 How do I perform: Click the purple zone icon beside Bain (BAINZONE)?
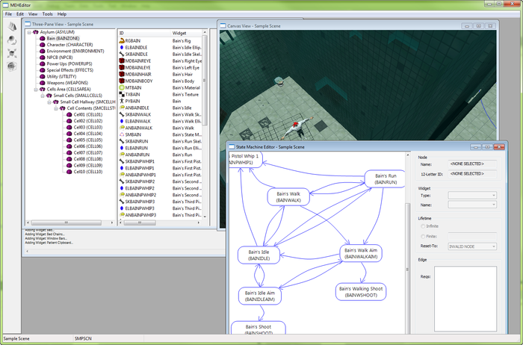pos(43,38)
